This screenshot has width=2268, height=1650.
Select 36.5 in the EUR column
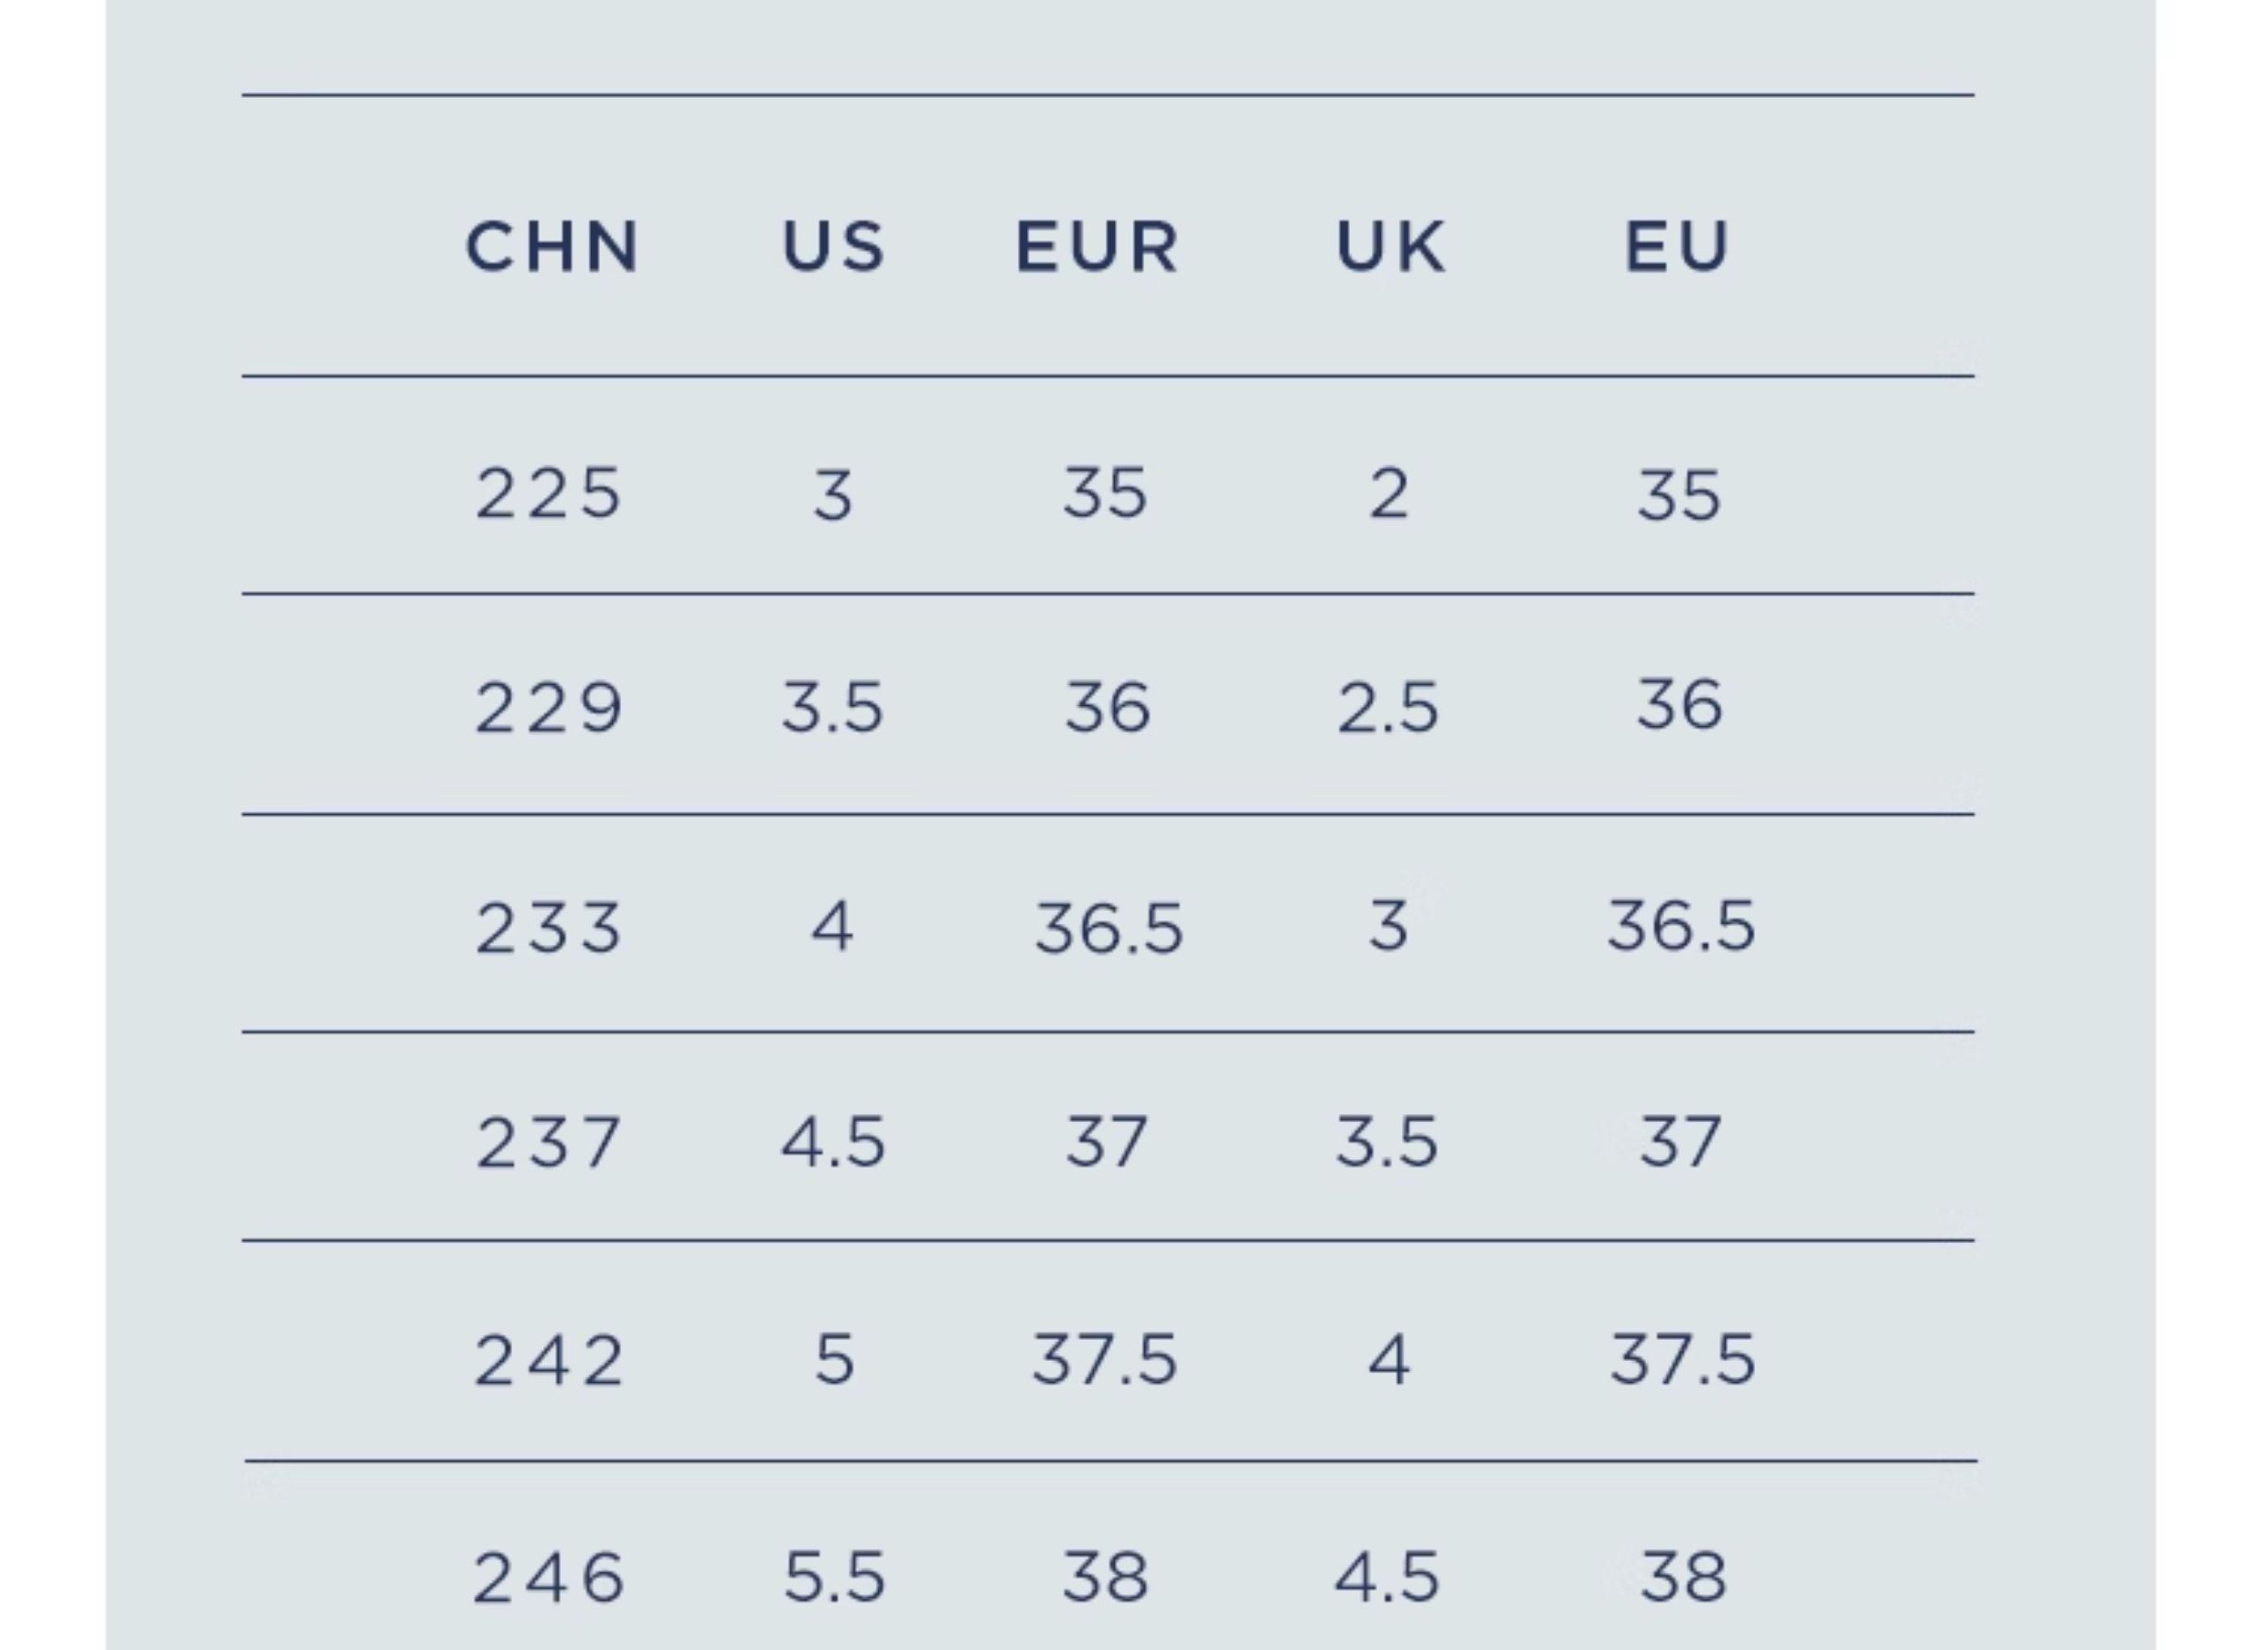(1108, 927)
